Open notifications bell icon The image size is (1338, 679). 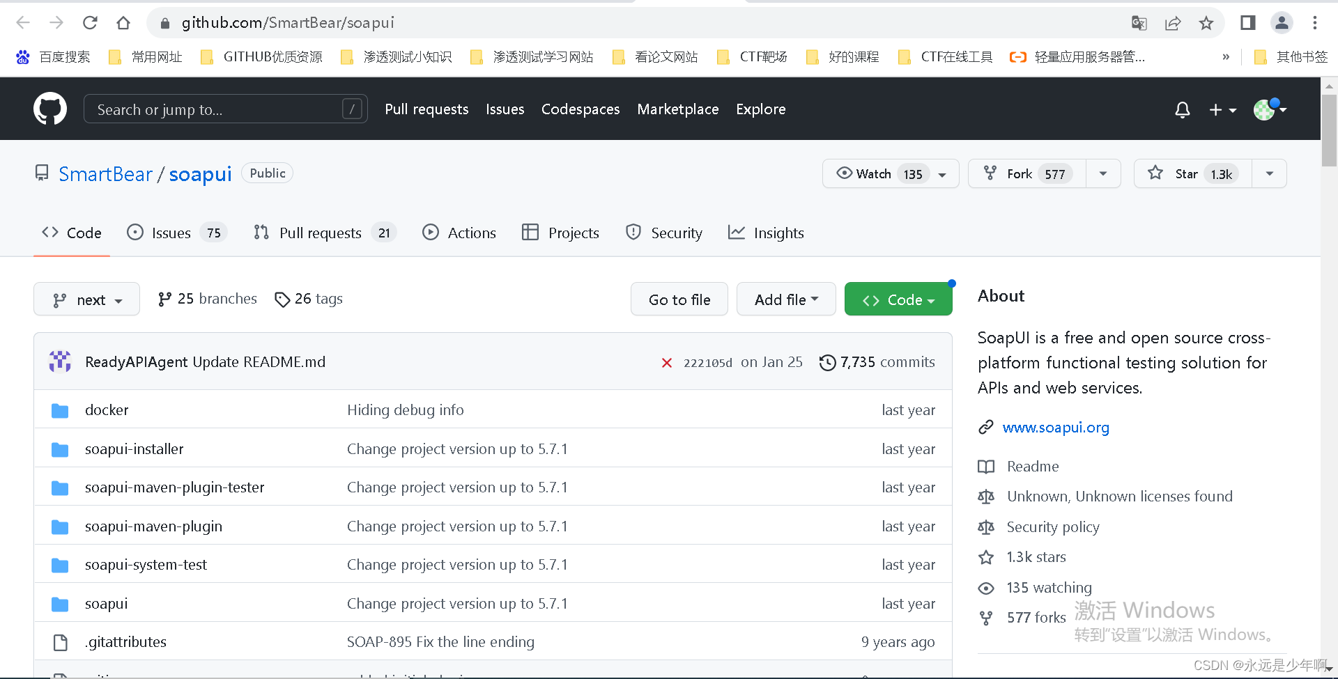coord(1183,109)
